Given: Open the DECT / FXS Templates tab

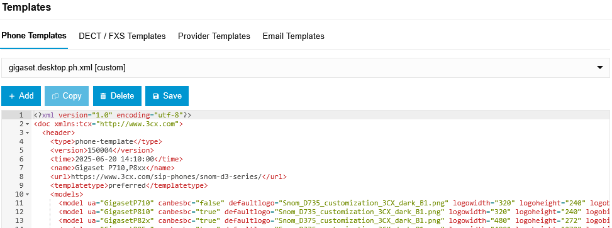Looking at the screenshot, I should tap(122, 36).
